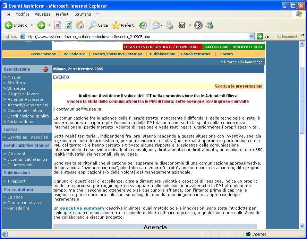Click the green forward arrow icon
This screenshot has height=239, width=307.
pyautogui.click(x=41, y=25)
